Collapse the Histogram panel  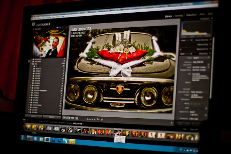pyautogui.click(x=212, y=18)
